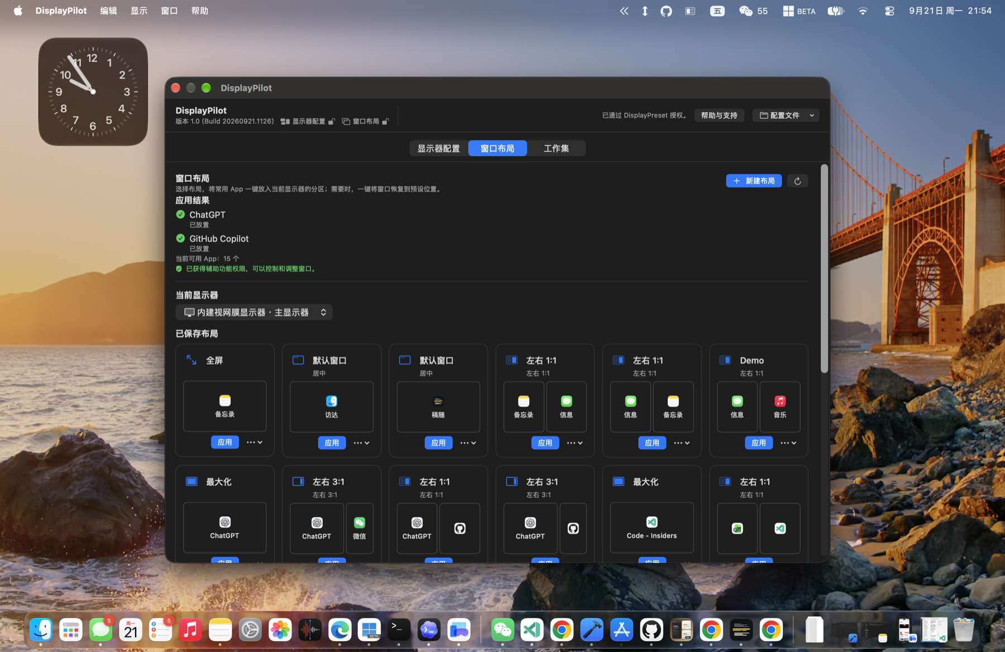1005x652 pixels.
Task: Click the 帮助与支持 button
Action: point(719,115)
